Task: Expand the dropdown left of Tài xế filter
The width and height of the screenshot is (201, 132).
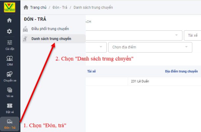Action: coord(133,35)
